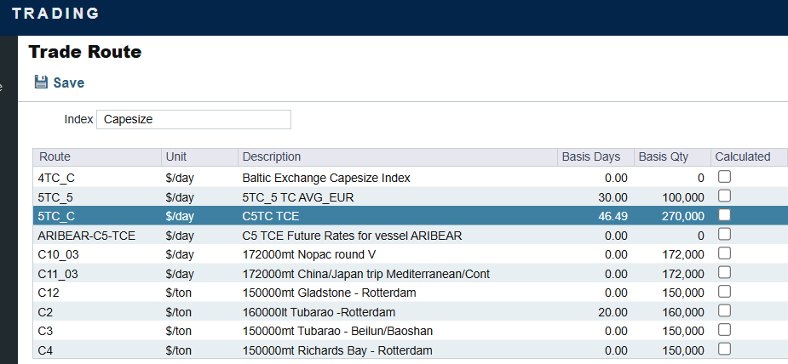Image resolution: width=788 pixels, height=364 pixels.
Task: Sort by the Route column header
Action: point(97,157)
